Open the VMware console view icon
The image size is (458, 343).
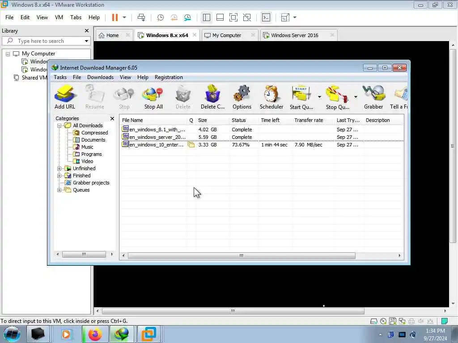266,17
